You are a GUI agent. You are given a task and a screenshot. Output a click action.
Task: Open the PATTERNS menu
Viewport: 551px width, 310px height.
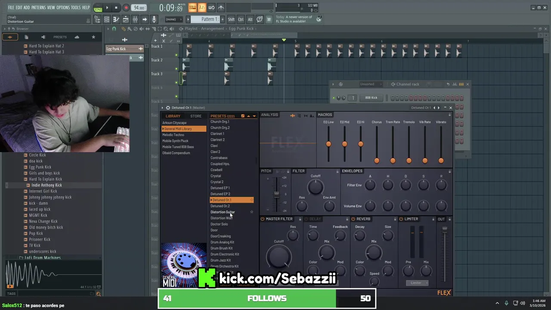click(x=39, y=8)
